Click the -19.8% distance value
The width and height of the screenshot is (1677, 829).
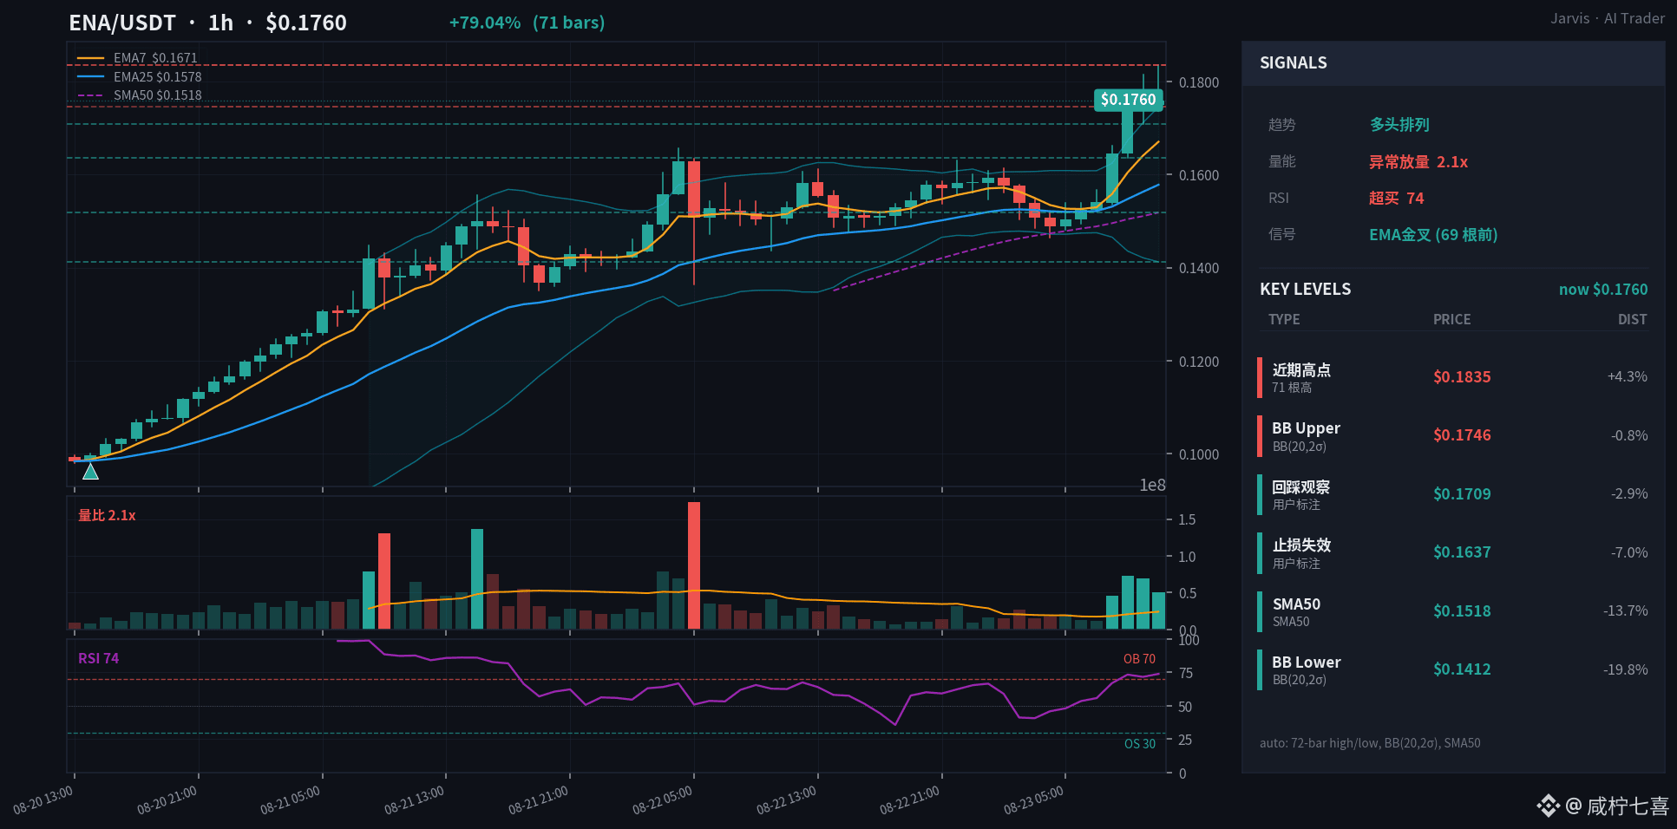point(1626,669)
